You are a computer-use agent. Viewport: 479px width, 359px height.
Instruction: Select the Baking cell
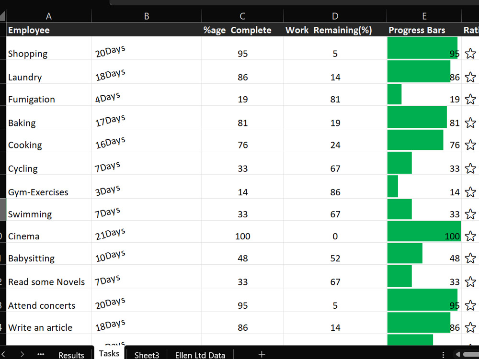click(48, 118)
